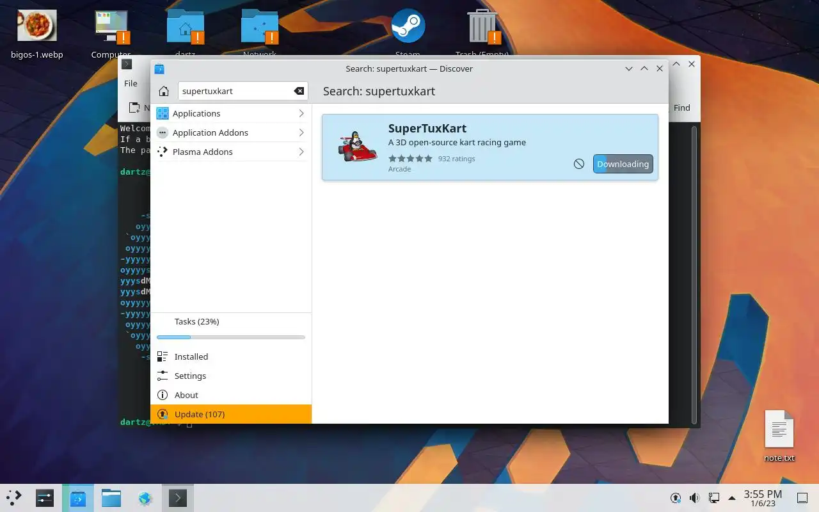819x512 pixels.
Task: Open Tasks (23%) view
Action: pyautogui.click(x=231, y=321)
